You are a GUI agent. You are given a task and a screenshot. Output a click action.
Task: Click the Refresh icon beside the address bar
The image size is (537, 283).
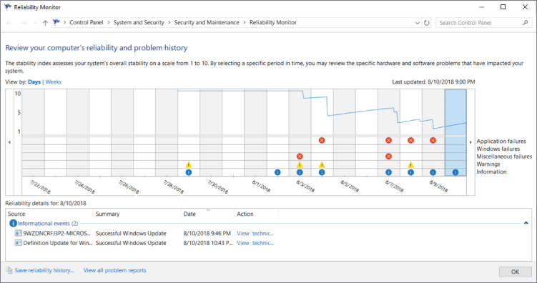point(427,23)
